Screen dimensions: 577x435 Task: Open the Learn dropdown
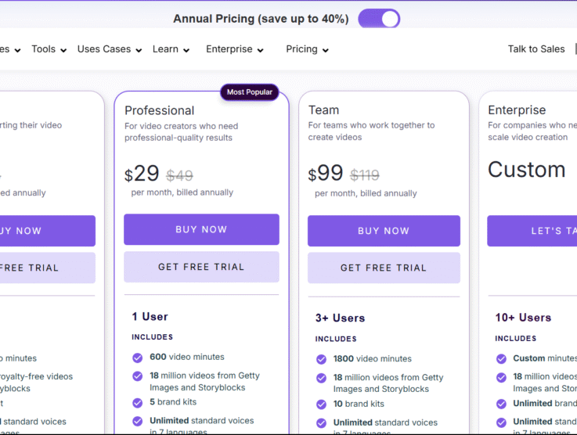click(171, 49)
